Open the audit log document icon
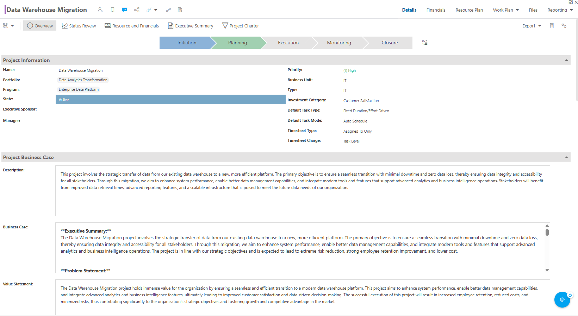 tap(180, 10)
